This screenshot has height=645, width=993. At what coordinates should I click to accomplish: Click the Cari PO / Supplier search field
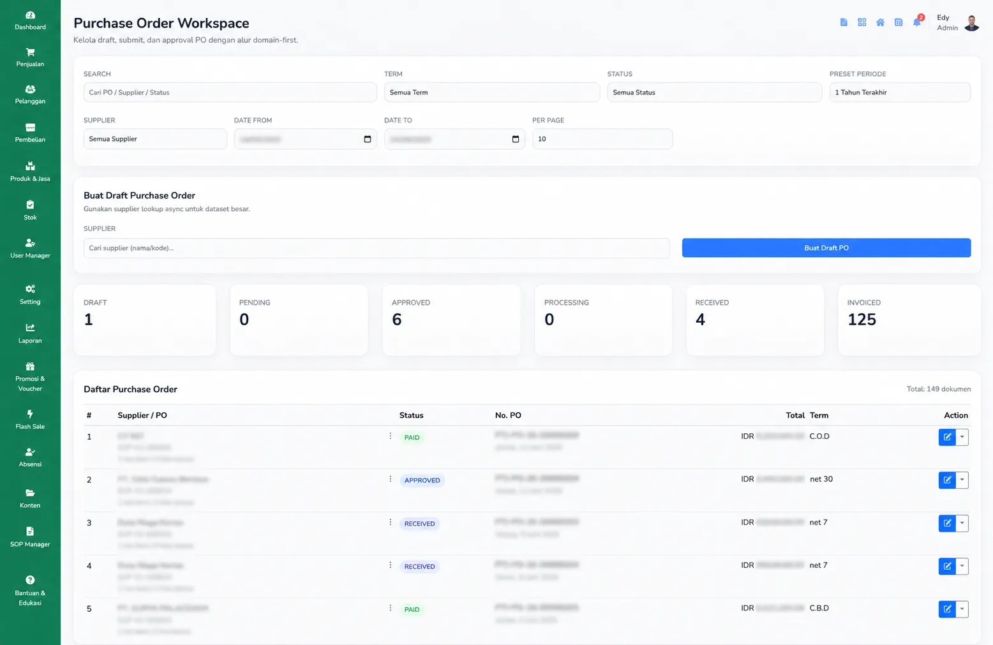tap(230, 93)
